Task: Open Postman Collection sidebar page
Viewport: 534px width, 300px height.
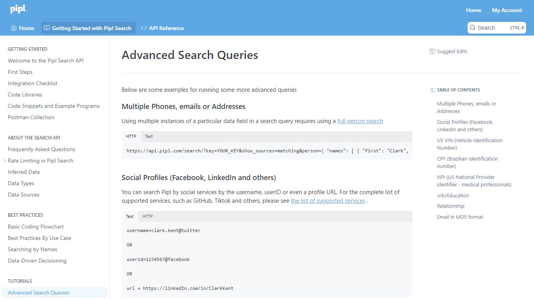Action: [31, 117]
